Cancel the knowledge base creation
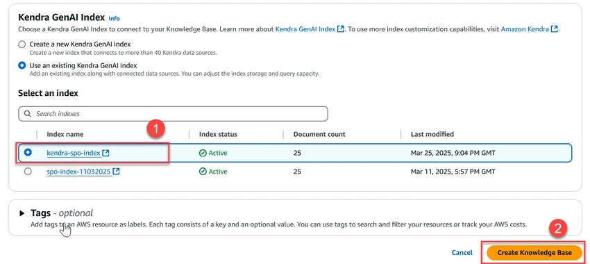The image size is (590, 264). coord(462,253)
